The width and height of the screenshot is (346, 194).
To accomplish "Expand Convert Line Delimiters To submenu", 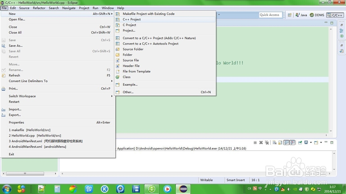I will click(112, 81).
